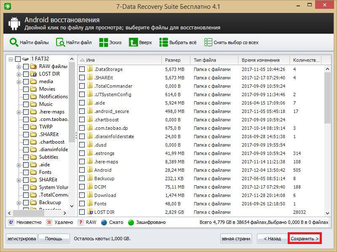Expand the .aide tree node
This screenshot has width=337, height=252.
19,165
